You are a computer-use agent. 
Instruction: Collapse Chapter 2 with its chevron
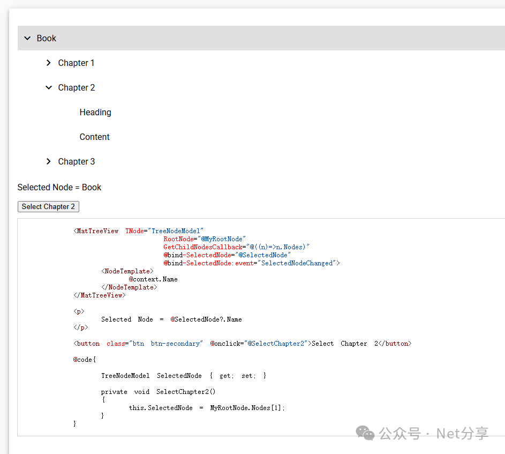(49, 87)
